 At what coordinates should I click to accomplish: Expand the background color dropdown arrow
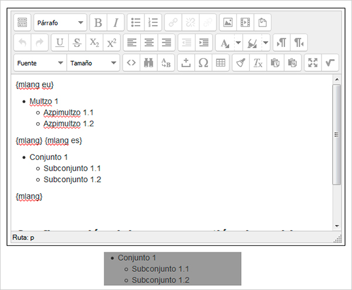[x=265, y=42]
